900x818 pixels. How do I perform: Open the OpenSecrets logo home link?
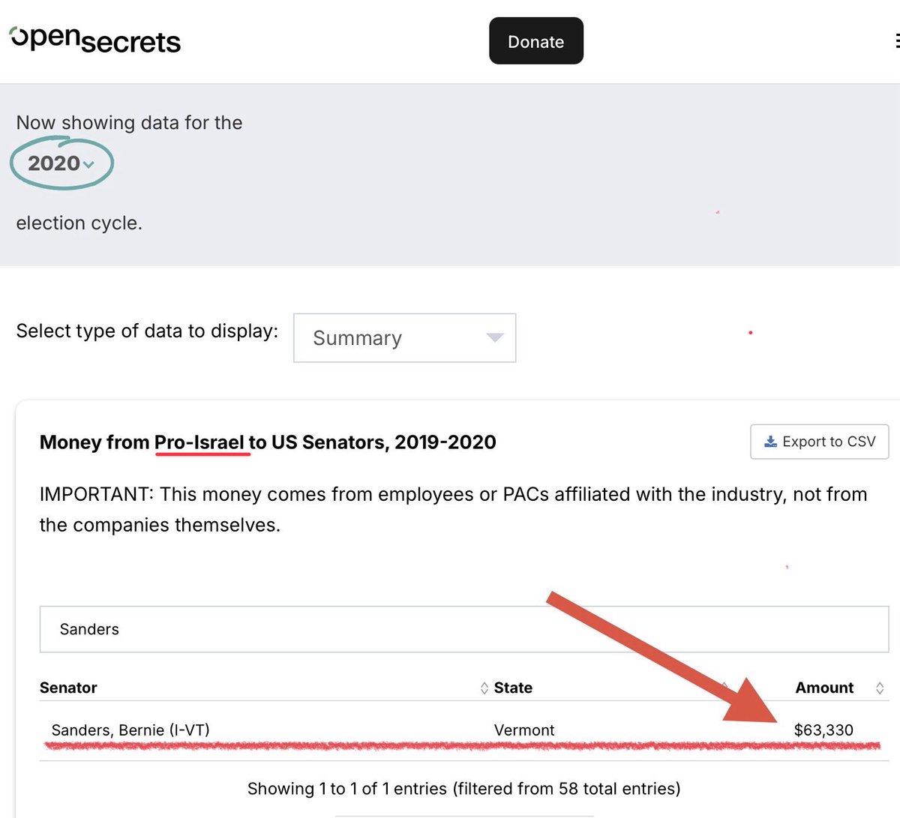pos(95,40)
